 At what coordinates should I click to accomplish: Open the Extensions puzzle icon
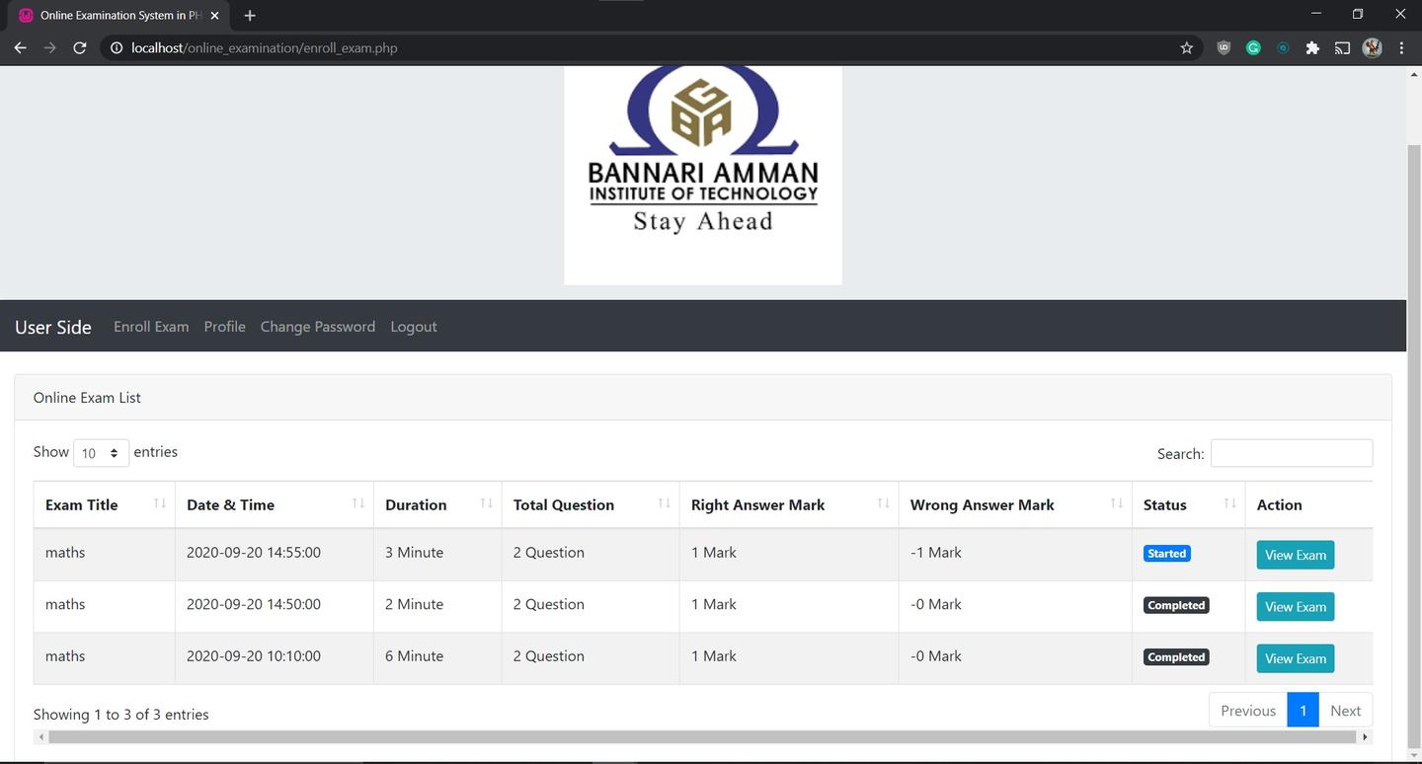click(1312, 47)
